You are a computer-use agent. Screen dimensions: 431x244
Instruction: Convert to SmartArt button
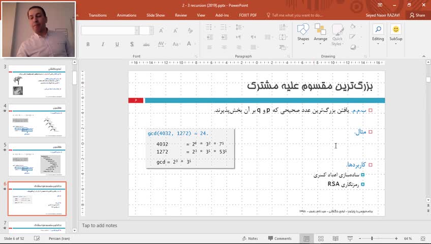pos(283,47)
